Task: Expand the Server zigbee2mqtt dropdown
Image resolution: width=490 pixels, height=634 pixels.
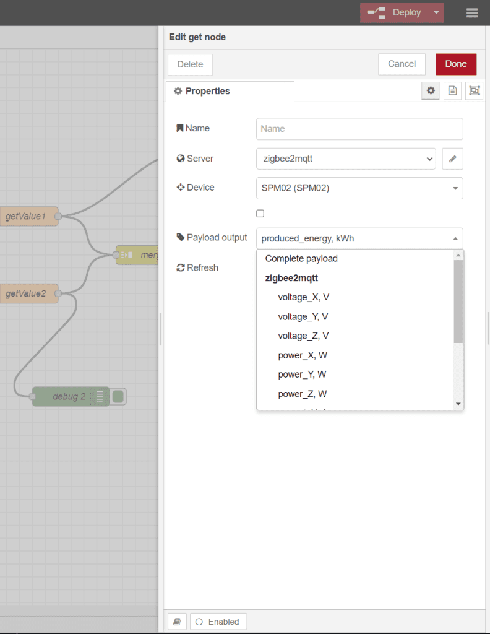Action: (346, 159)
